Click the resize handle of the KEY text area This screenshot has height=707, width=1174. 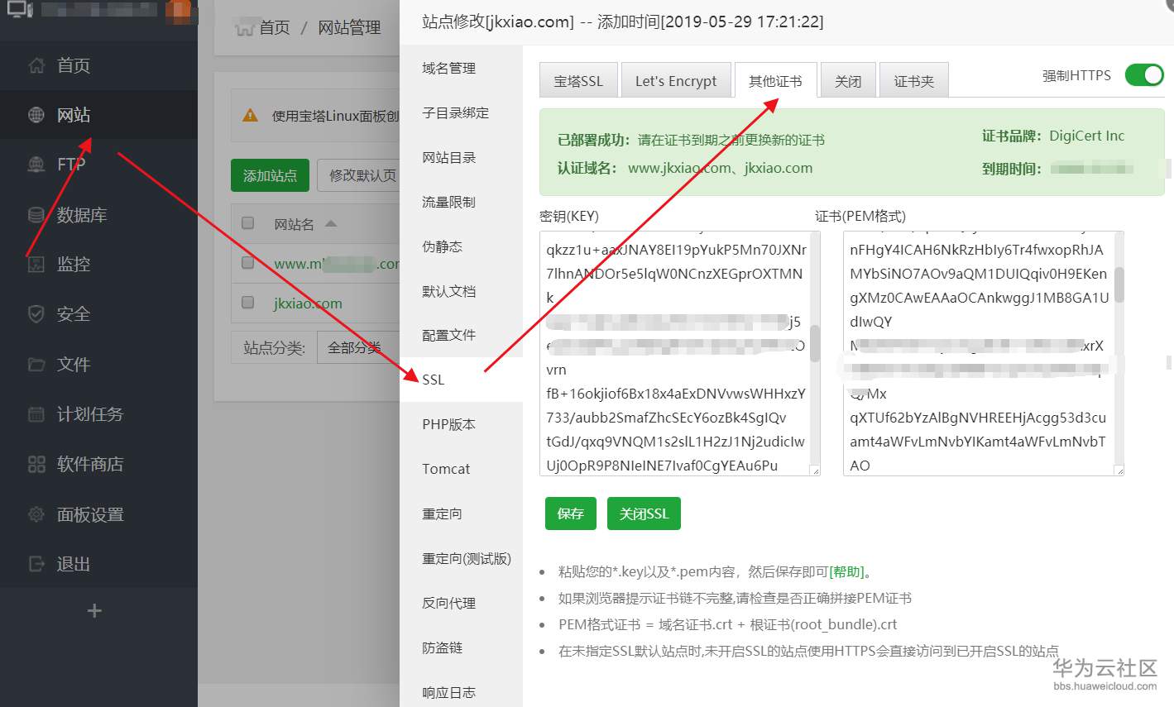[x=815, y=471]
